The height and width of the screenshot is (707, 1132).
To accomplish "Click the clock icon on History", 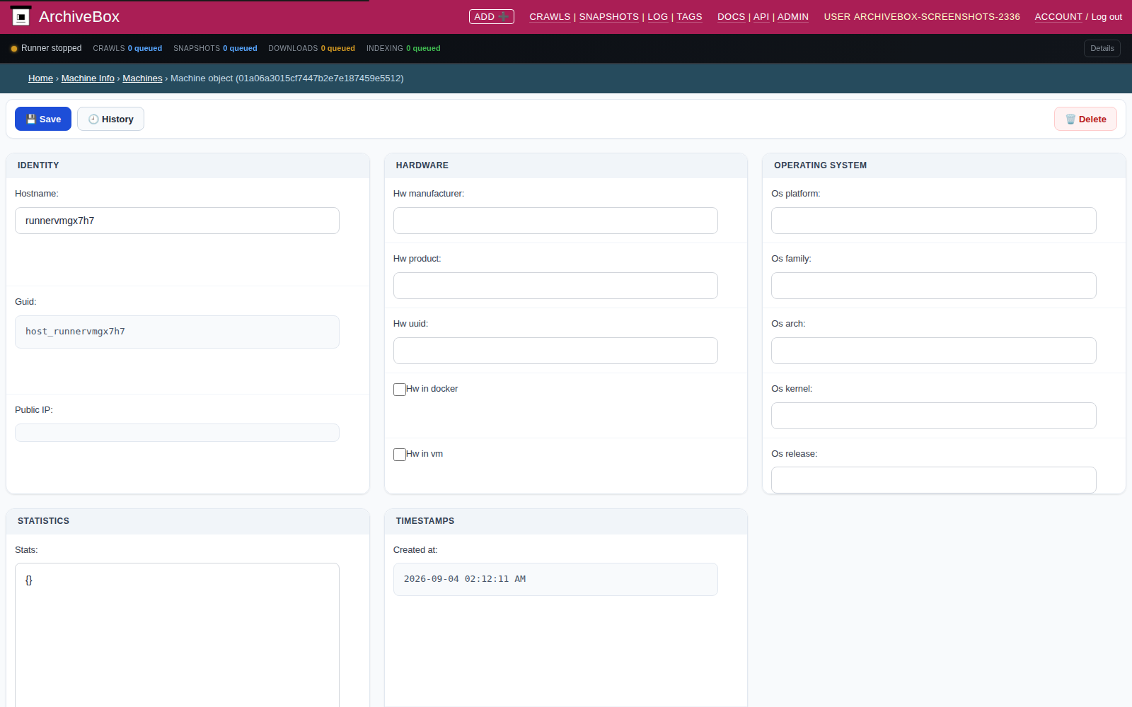I will [93, 119].
